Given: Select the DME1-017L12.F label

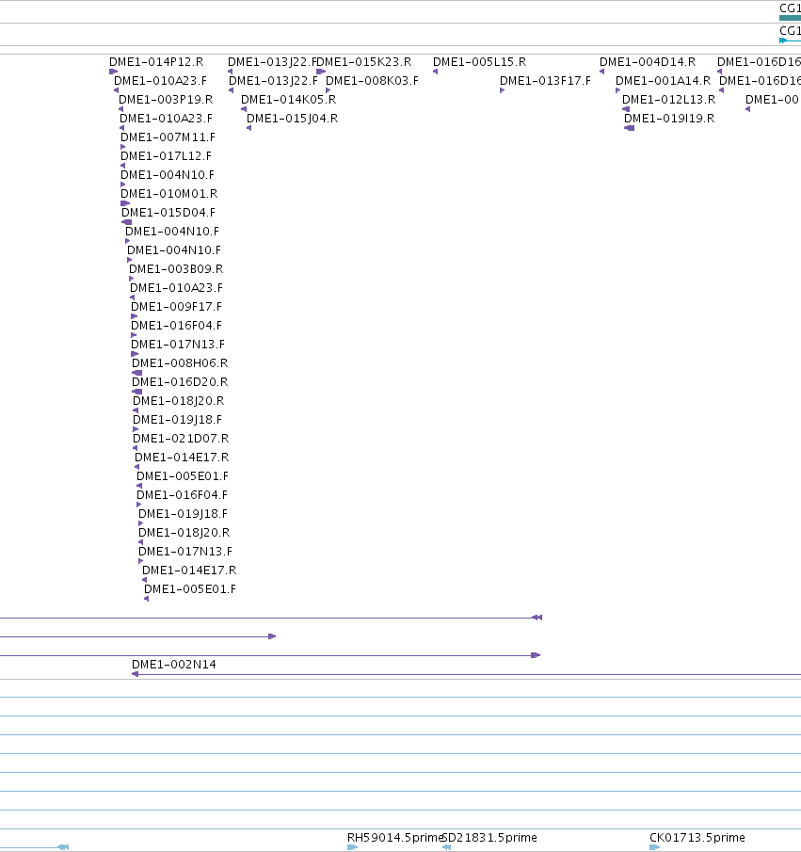Looking at the screenshot, I should (167, 156).
